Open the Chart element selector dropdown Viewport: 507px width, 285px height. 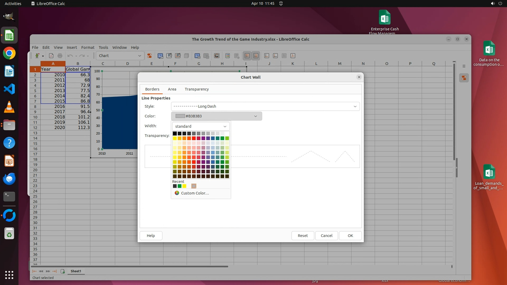pyautogui.click(x=120, y=56)
